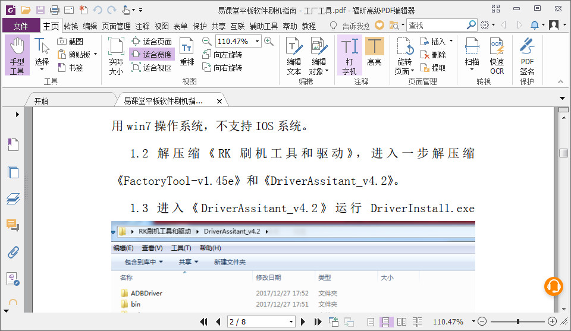
Task: Switch to the Comment (注释) tab
Action: (x=142, y=26)
